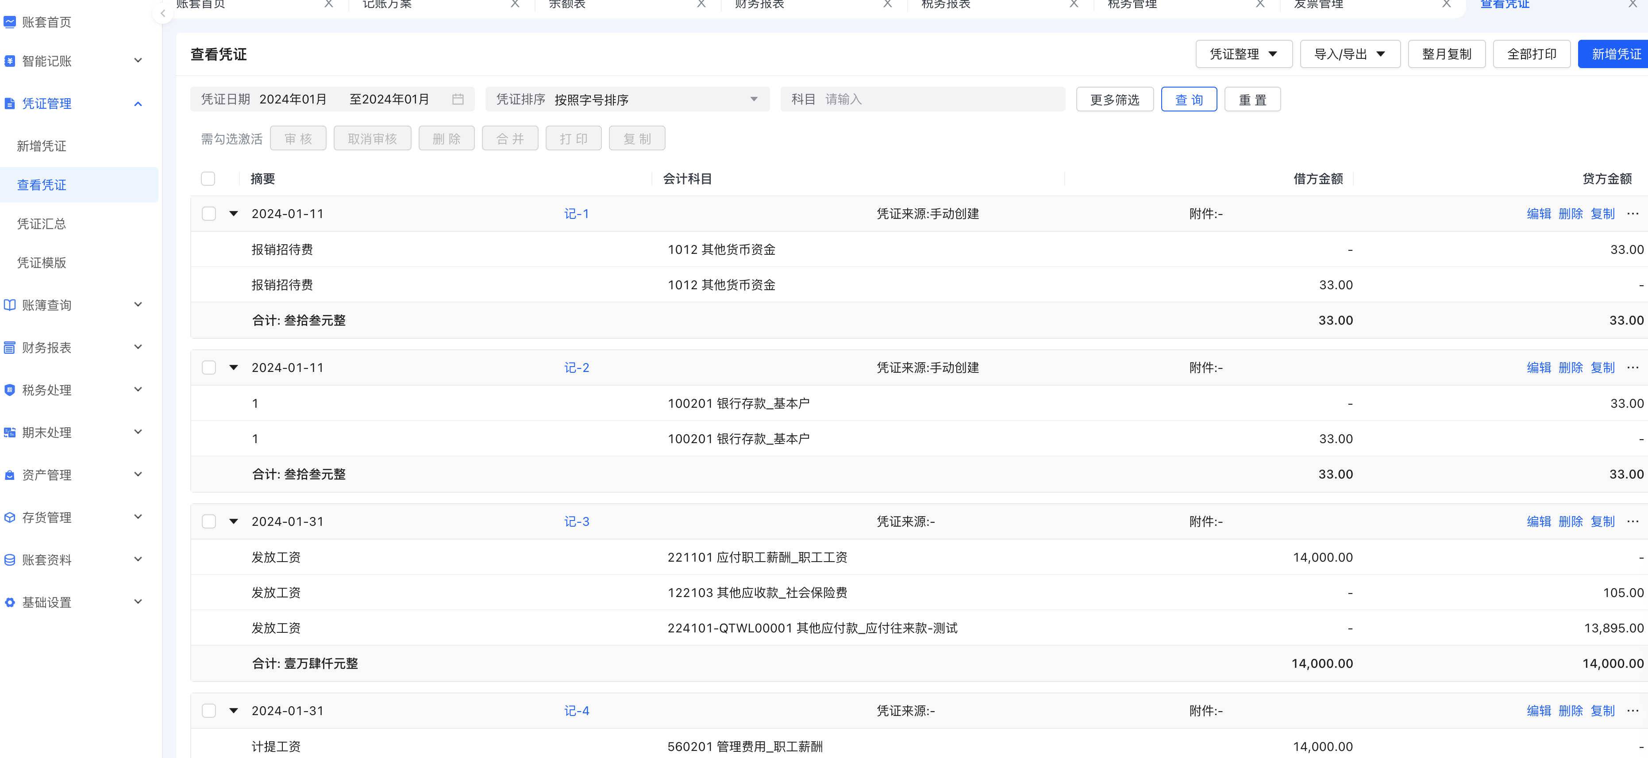
Task: Click the 期末处理 sidebar icon
Action: pos(10,433)
